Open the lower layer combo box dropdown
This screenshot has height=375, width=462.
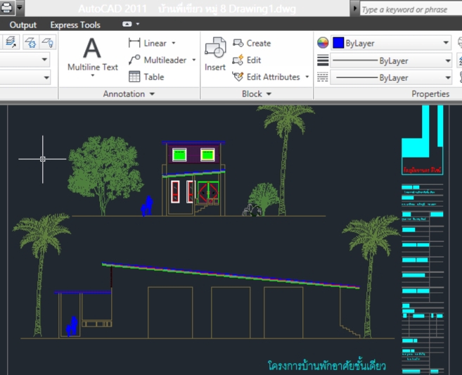46,77
